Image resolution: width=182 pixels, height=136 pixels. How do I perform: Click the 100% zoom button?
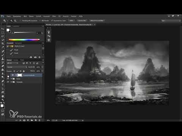point(72,20)
